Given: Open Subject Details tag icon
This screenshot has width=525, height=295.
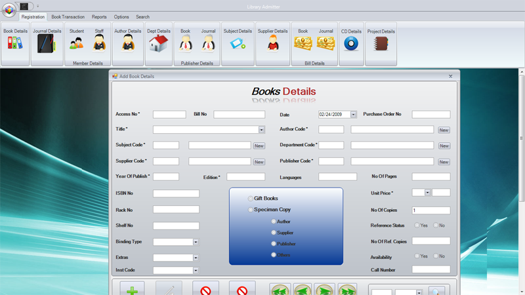Looking at the screenshot, I should 238,43.
